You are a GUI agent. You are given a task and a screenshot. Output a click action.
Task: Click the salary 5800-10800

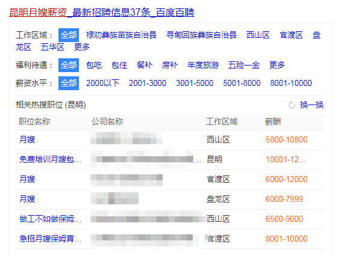(x=287, y=139)
